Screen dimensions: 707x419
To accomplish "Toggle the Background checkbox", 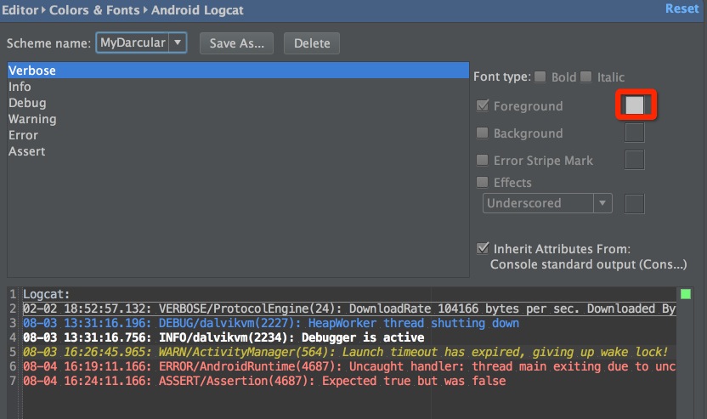I will coord(483,133).
